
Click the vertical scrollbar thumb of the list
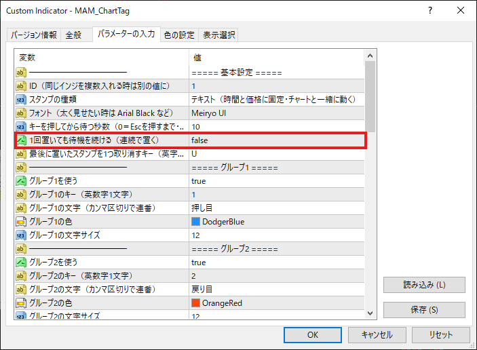pos(370,96)
